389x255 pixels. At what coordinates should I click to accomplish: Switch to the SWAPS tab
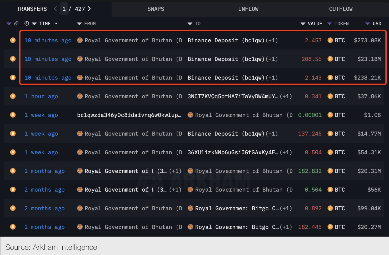point(156,9)
